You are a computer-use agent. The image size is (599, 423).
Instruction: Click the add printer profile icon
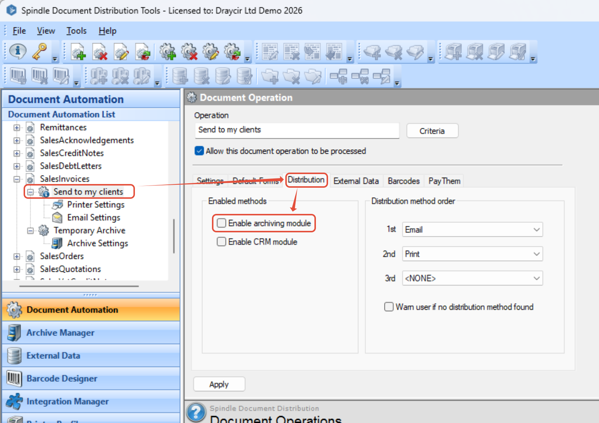pos(453,52)
